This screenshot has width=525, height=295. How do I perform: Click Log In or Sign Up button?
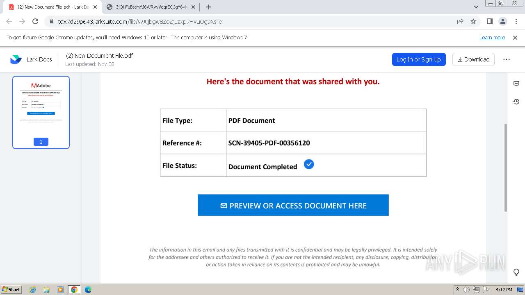pyautogui.click(x=419, y=59)
